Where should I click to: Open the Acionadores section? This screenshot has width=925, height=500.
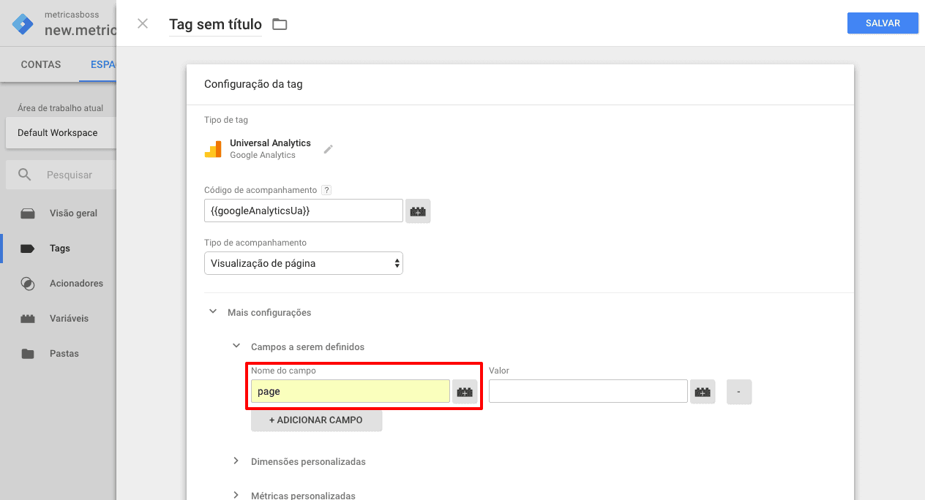point(75,283)
